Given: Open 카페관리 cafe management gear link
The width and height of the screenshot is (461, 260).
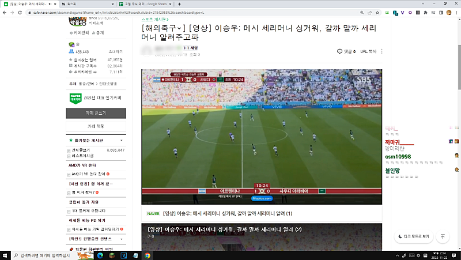Looking at the screenshot, I should coord(80,33).
